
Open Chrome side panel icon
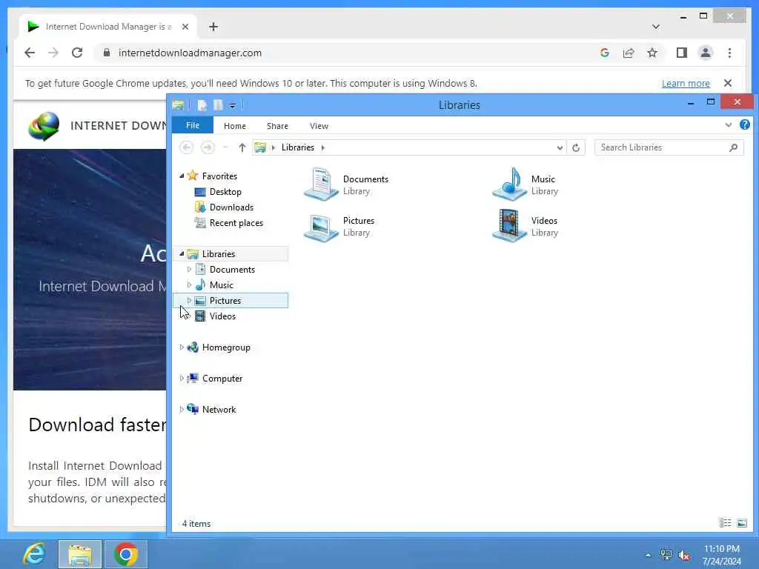pos(682,53)
